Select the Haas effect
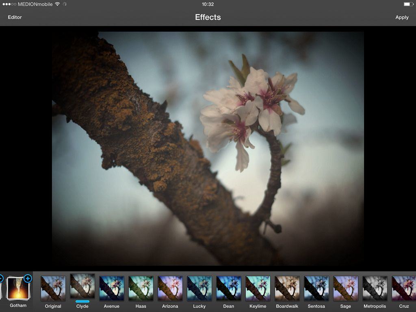Image resolution: width=416 pixels, height=312 pixels. [141, 288]
